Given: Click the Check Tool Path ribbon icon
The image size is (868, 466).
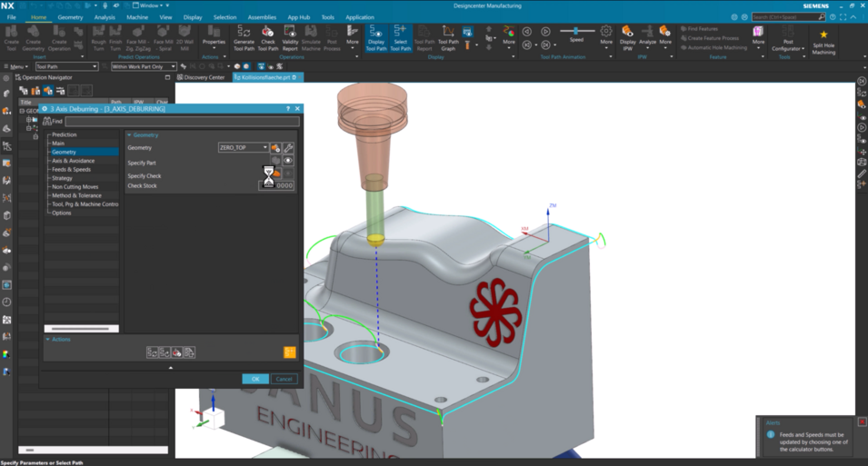Looking at the screenshot, I should 268,37.
